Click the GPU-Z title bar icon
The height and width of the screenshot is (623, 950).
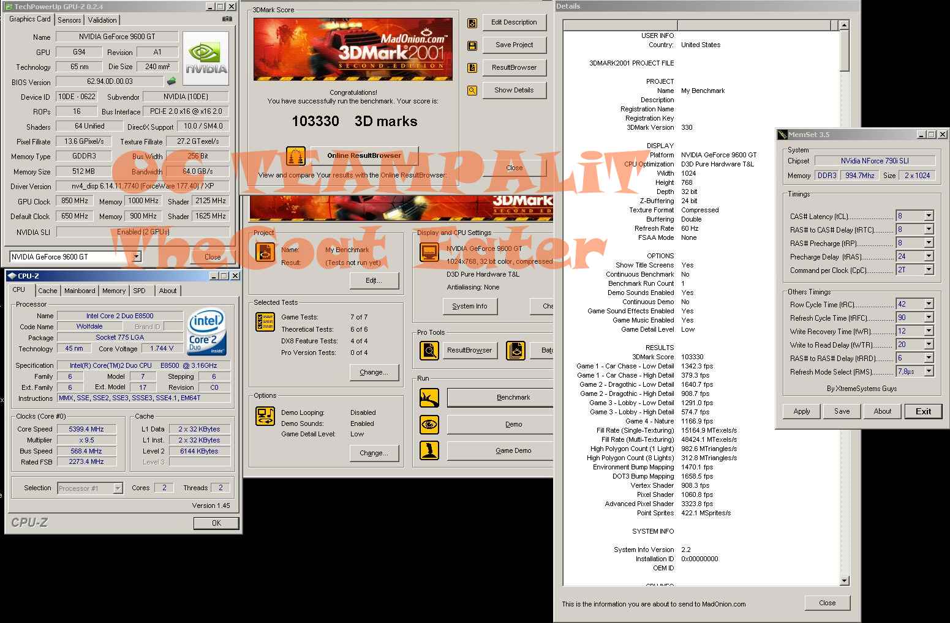click(8, 7)
